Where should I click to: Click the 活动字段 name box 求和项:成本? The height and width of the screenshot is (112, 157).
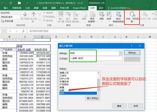tap(10, 17)
